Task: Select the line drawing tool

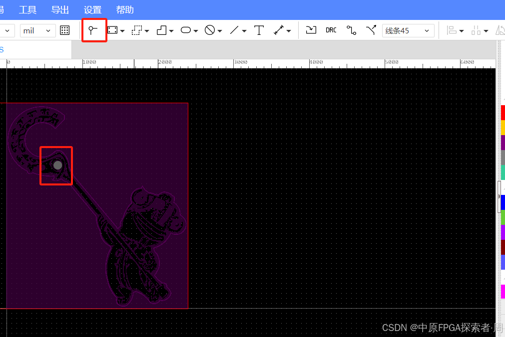Action: pos(234,30)
